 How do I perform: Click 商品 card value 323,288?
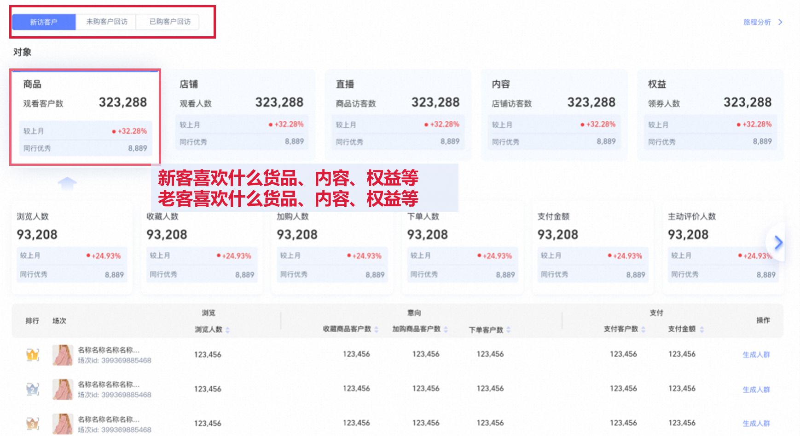tap(123, 102)
